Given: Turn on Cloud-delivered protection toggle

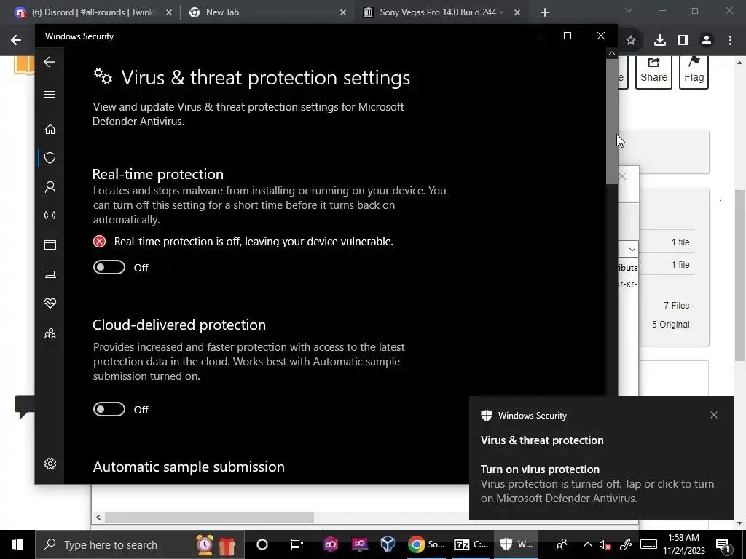Looking at the screenshot, I should [109, 409].
